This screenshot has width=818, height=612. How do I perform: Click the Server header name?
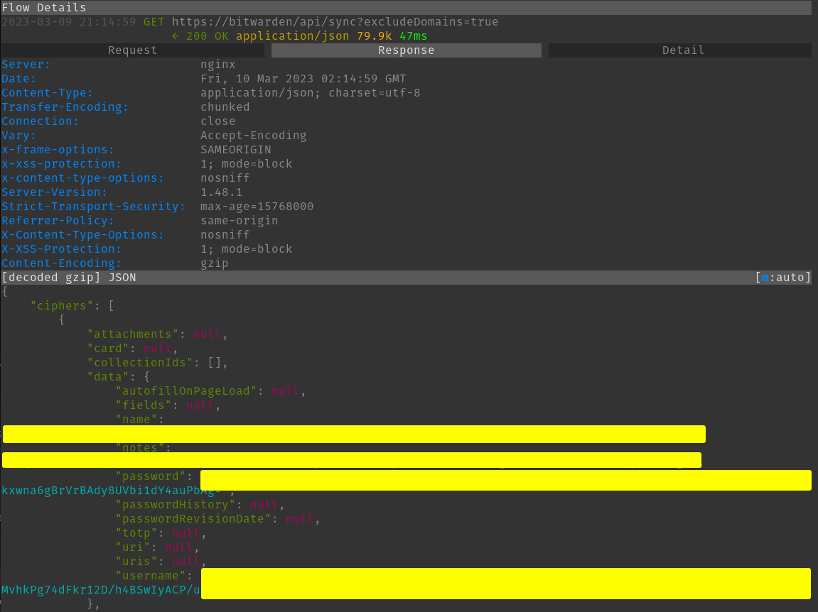click(x=26, y=65)
